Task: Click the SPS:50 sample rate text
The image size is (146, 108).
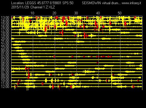Action: tap(68, 3)
